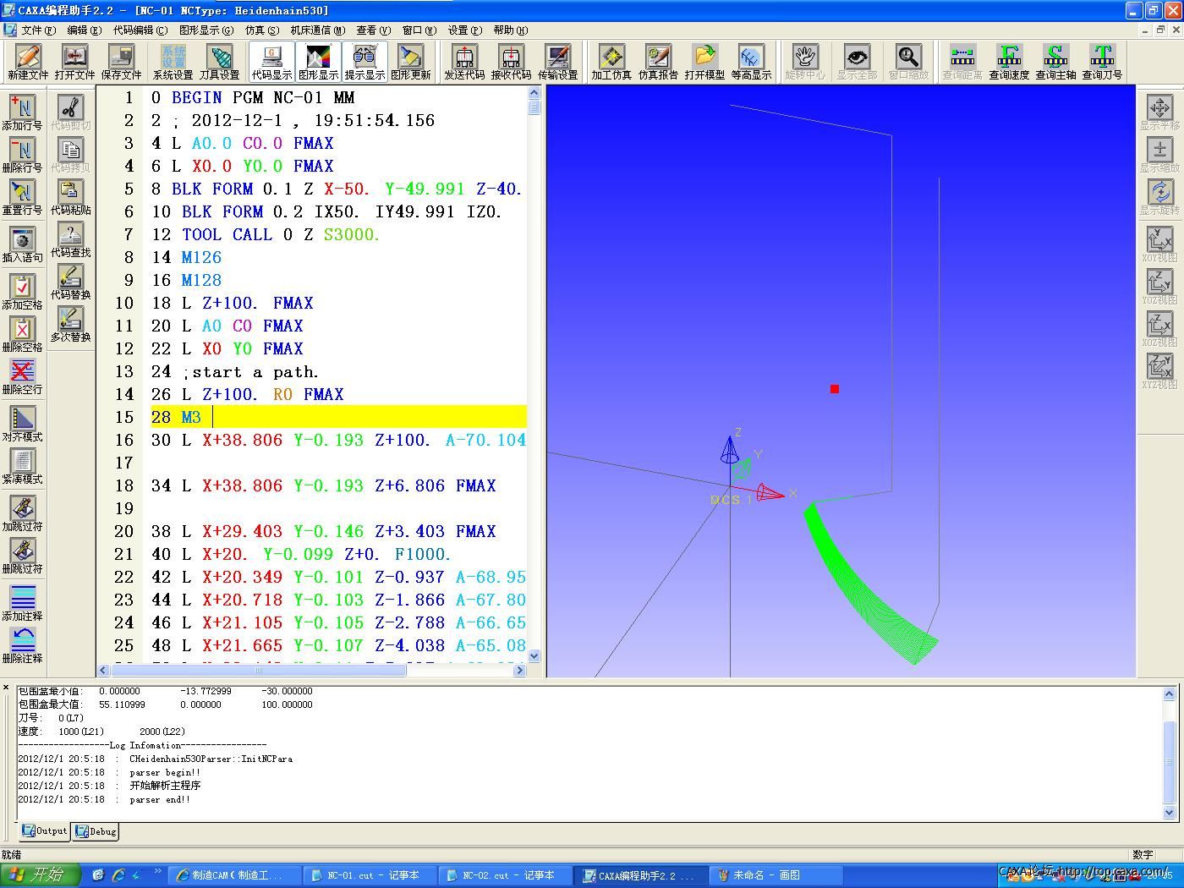The image size is (1184, 888).
Task: Click 删除空格 (delete spaces) in sidebar
Action: 22,334
